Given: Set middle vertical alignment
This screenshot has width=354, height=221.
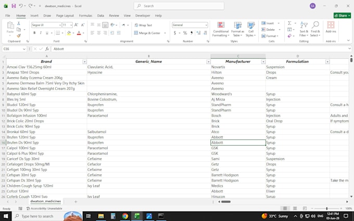Looking at the screenshot, I should (99, 25).
